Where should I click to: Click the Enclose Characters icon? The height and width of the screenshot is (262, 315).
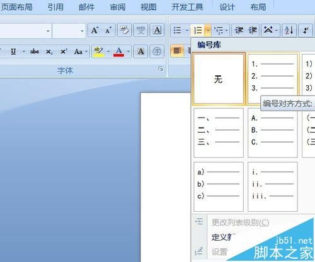157,52
